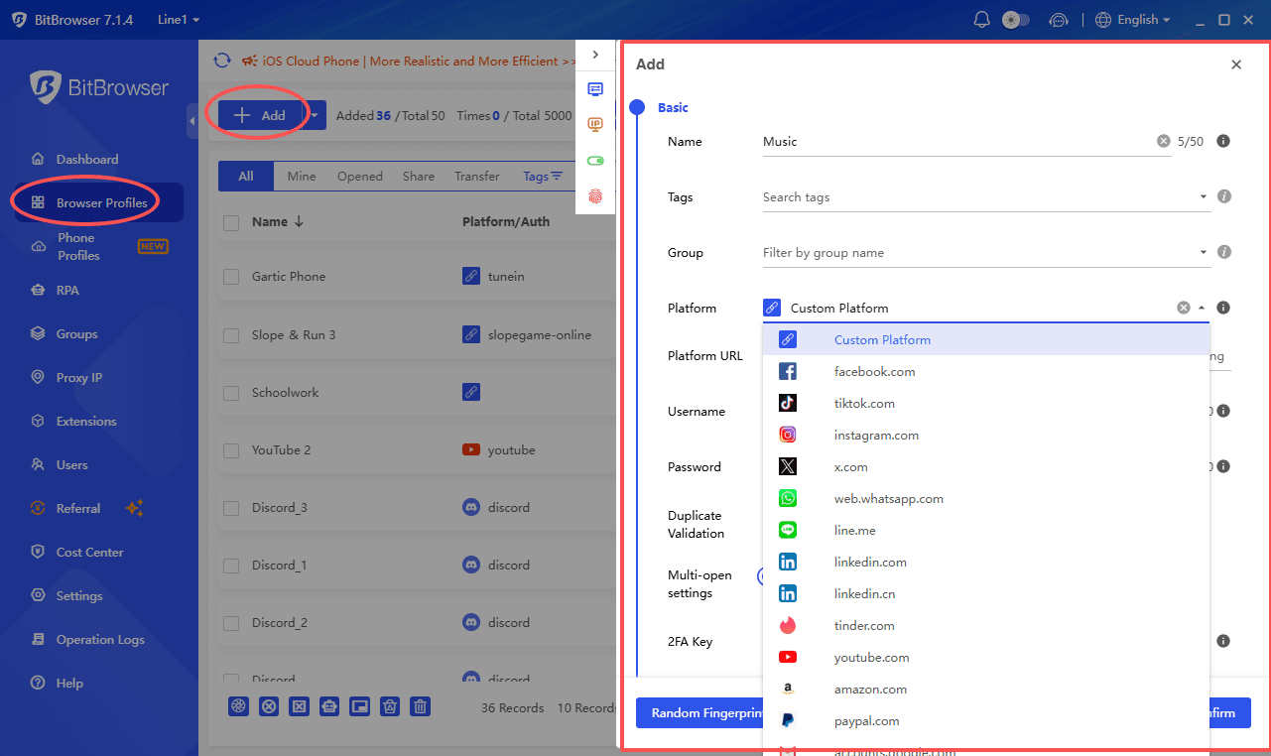Viewport: 1271px width, 756px height.
Task: Choose facebook.com from platform list
Action: [986, 371]
